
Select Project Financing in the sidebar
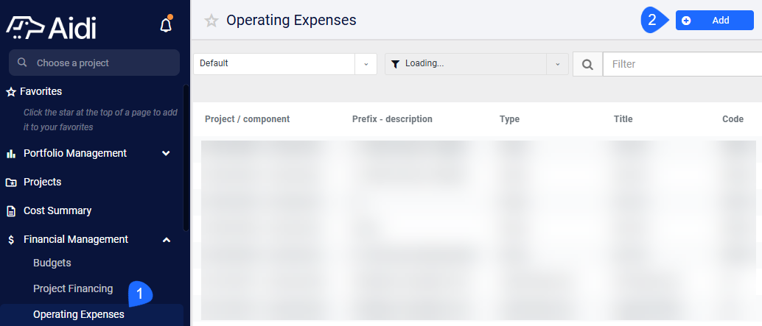(73, 288)
